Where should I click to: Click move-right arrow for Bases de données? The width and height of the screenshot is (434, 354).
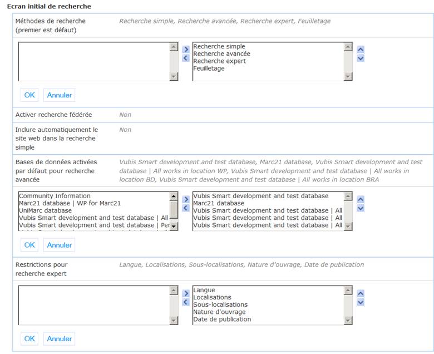click(186, 199)
